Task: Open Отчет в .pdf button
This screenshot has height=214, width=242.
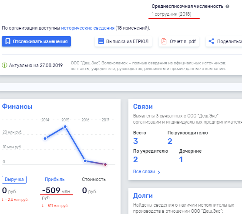Action: pyautogui.click(x=179, y=41)
